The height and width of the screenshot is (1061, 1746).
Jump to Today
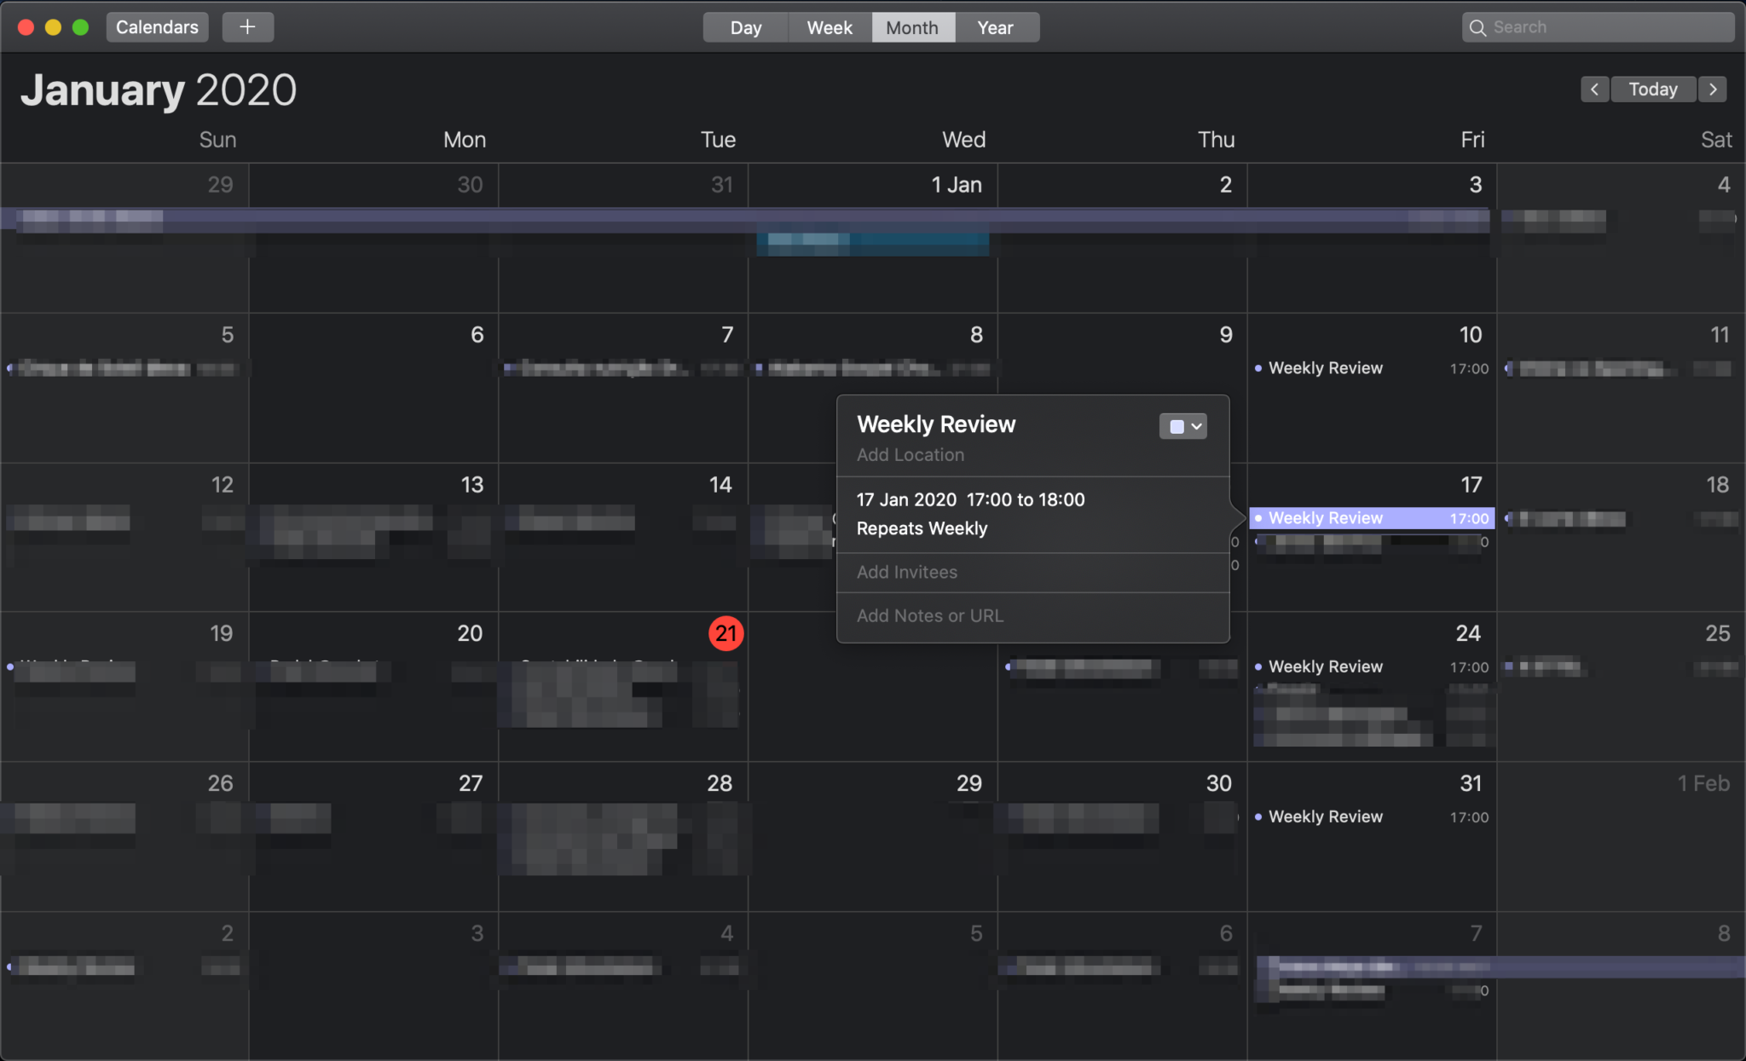point(1652,89)
